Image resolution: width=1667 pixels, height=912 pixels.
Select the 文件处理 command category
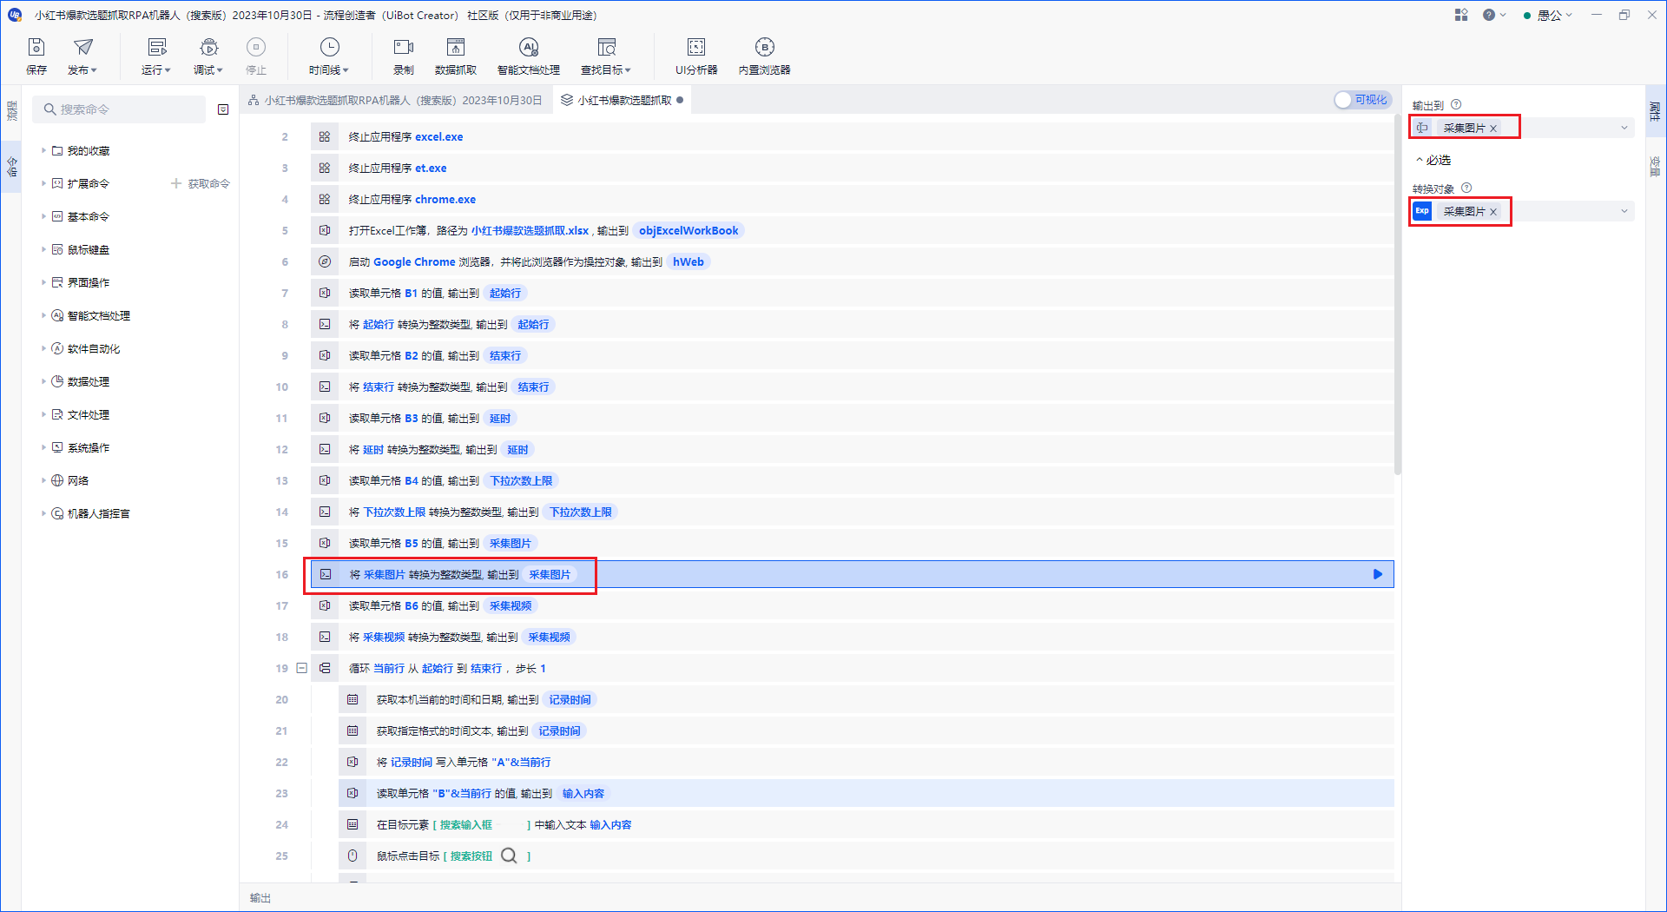89,414
